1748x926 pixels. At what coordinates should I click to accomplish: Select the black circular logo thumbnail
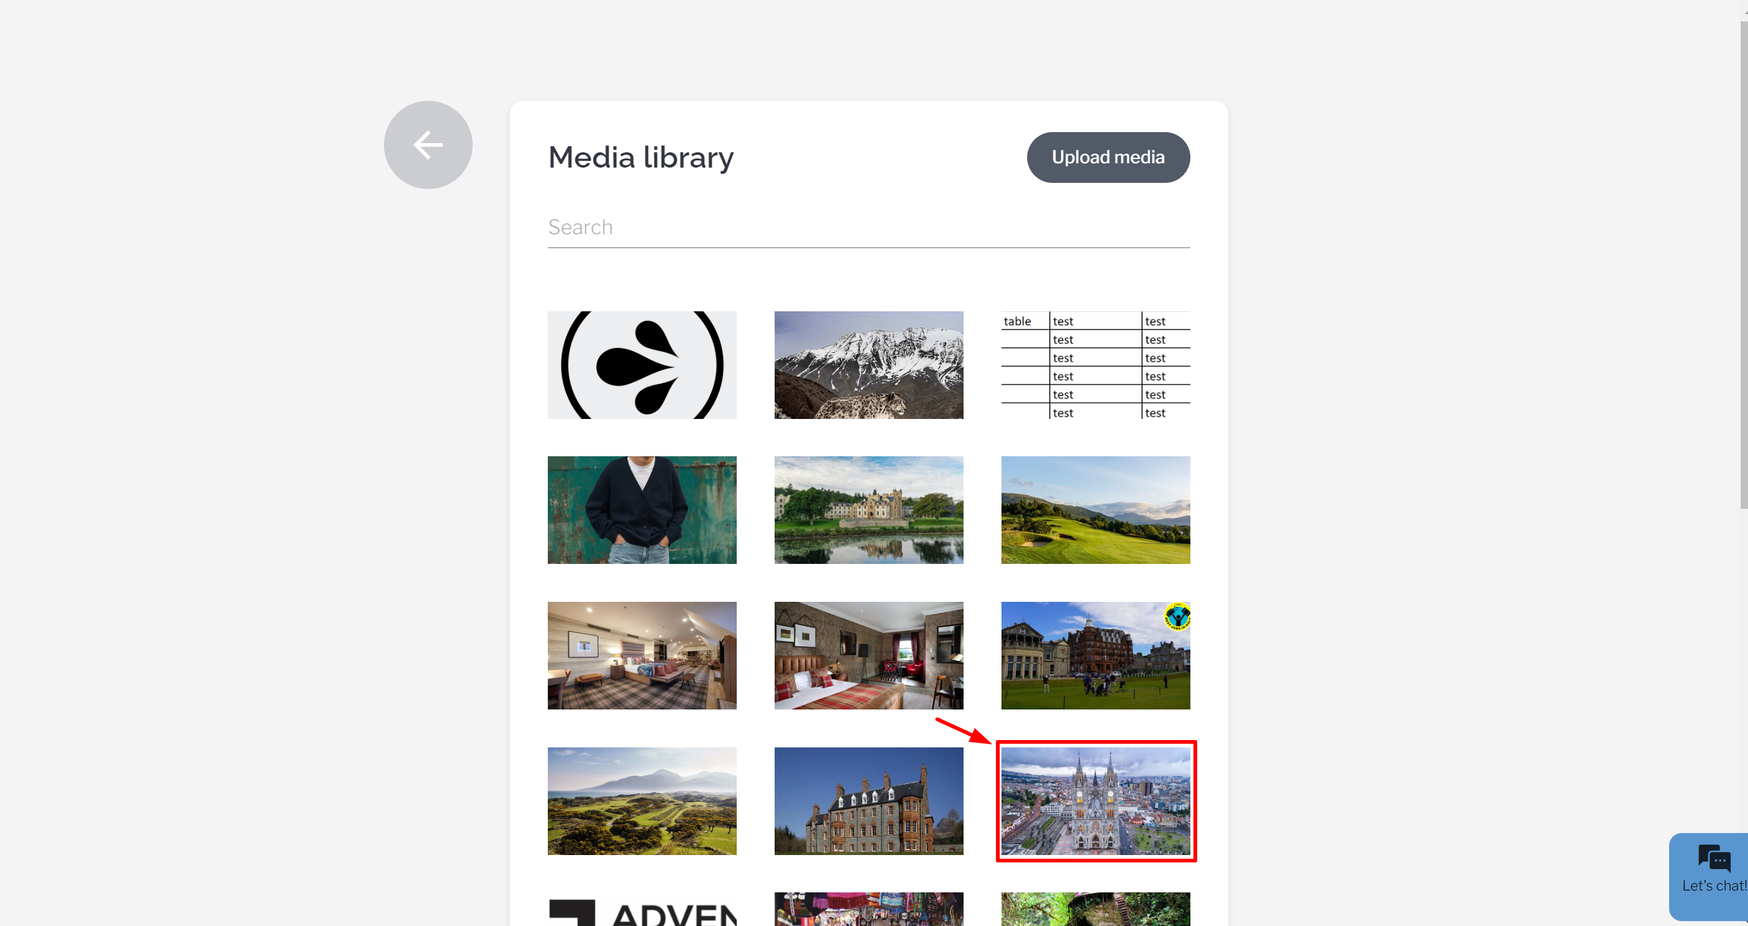click(x=641, y=365)
